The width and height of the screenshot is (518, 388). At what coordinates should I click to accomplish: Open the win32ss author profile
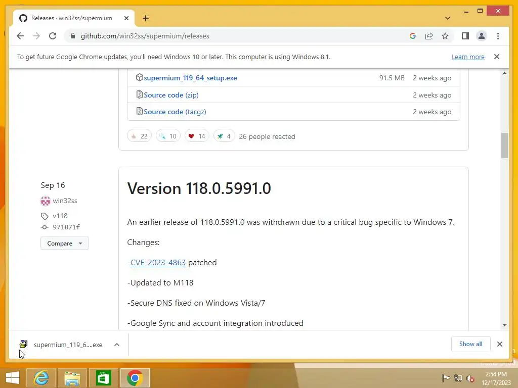point(65,201)
